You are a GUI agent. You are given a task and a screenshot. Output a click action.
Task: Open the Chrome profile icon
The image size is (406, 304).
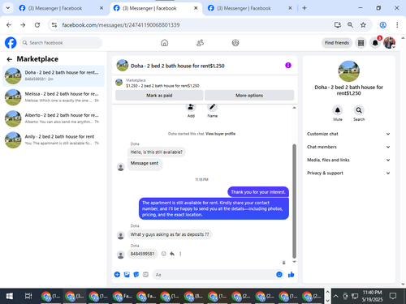coord(382,25)
